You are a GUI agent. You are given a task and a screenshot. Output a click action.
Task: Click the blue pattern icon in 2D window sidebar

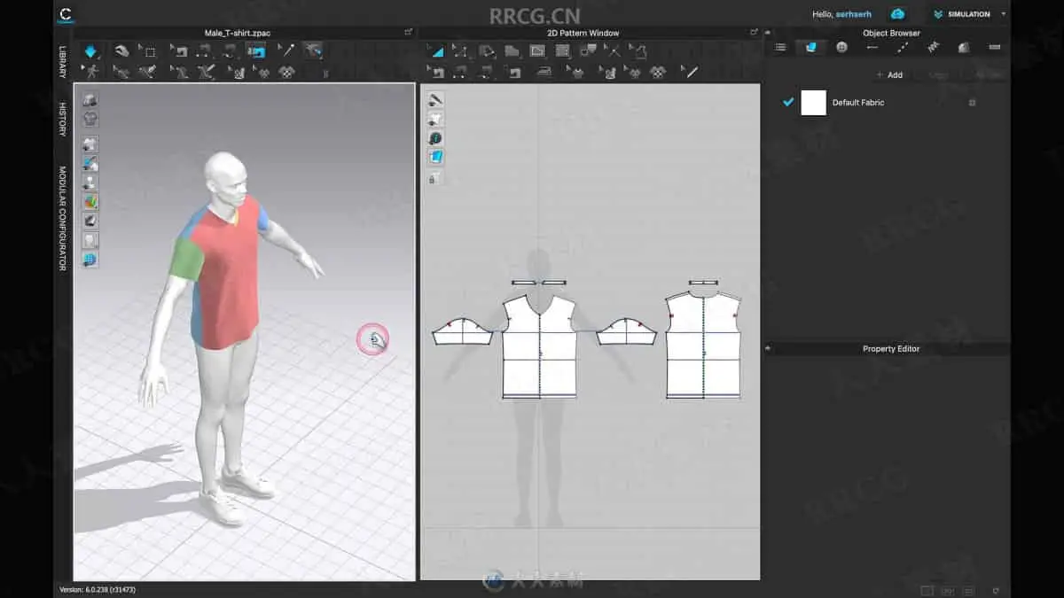point(435,157)
